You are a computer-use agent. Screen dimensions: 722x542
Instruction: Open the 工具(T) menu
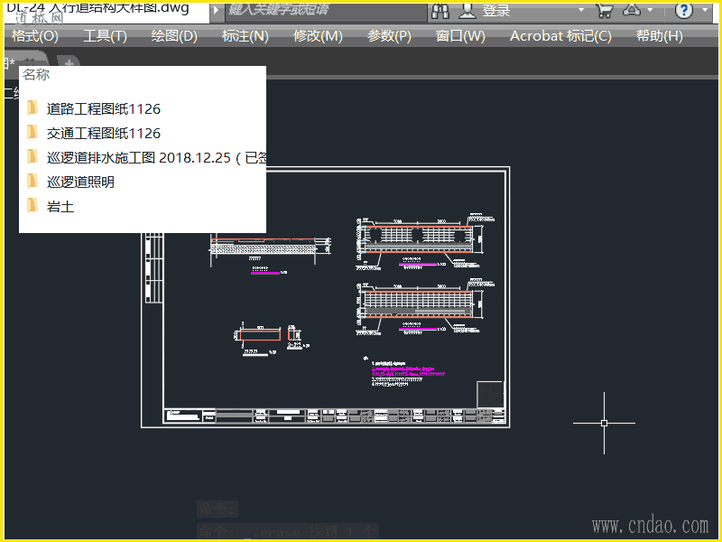coord(105,36)
